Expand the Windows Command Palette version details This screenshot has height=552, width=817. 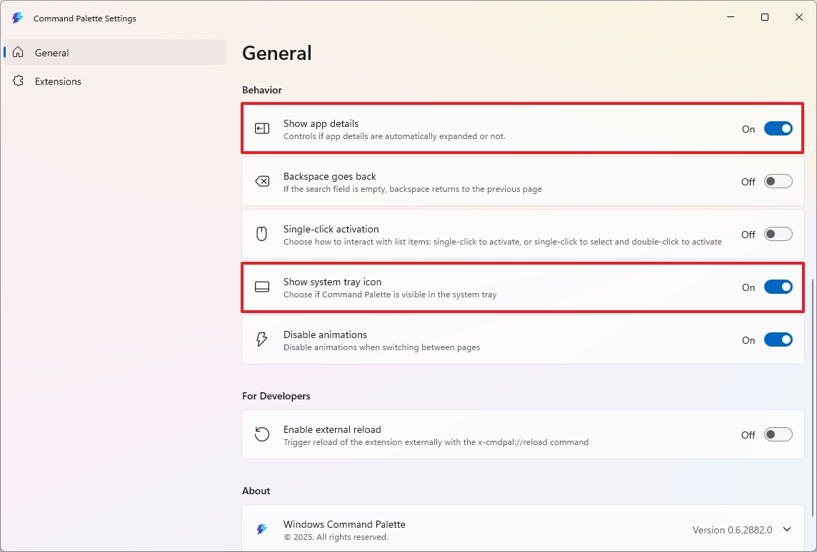pyautogui.click(x=788, y=529)
